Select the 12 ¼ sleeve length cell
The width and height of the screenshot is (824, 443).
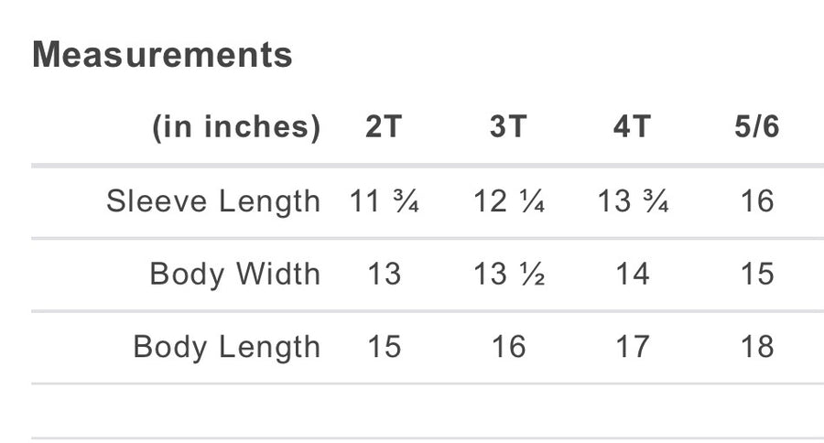pyautogui.click(x=509, y=200)
